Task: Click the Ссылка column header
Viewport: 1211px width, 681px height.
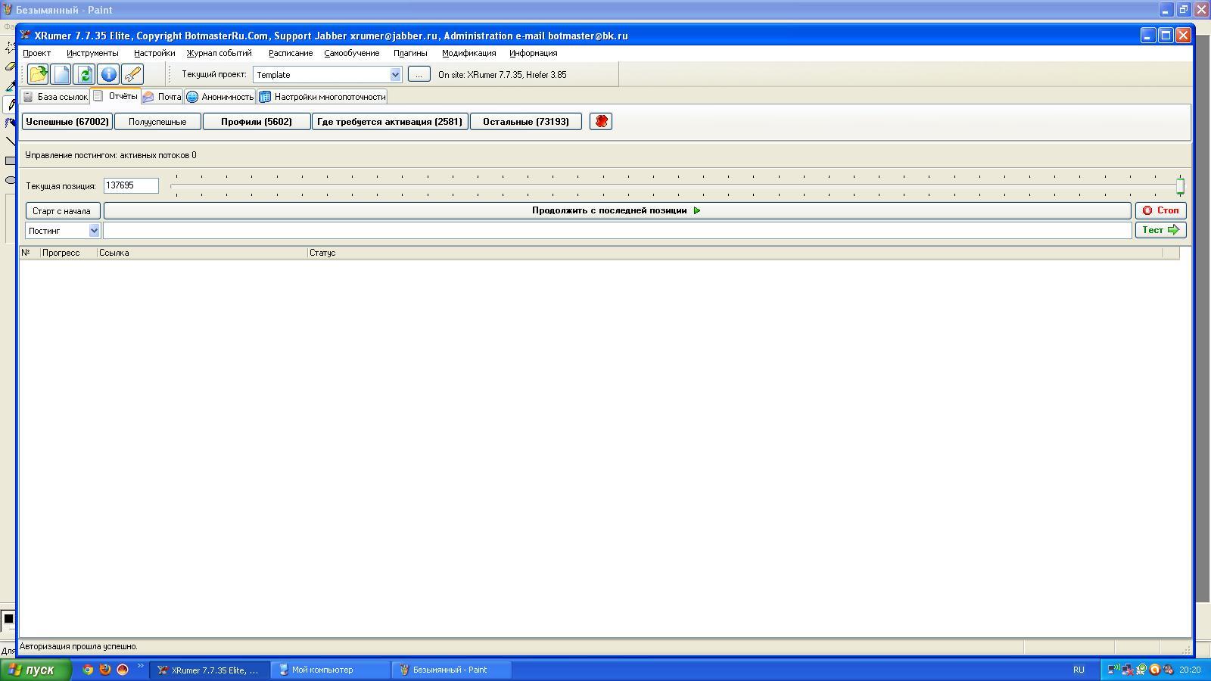Action: pyautogui.click(x=202, y=253)
